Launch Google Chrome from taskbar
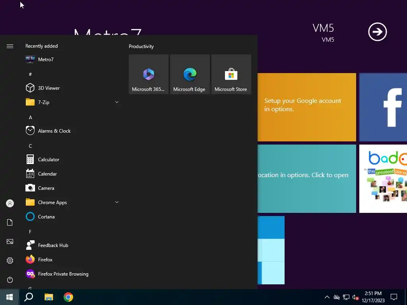 coord(68,297)
